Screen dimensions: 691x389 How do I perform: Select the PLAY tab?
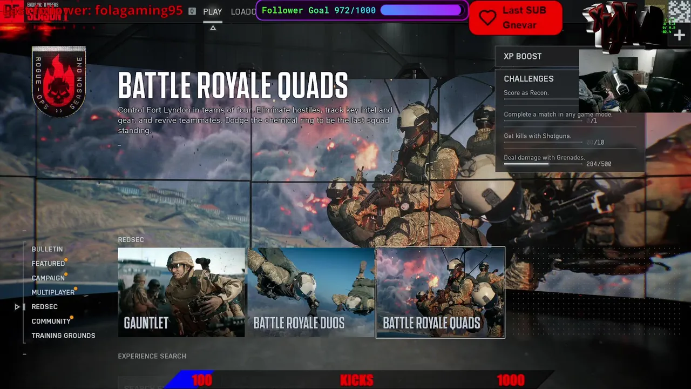click(213, 11)
